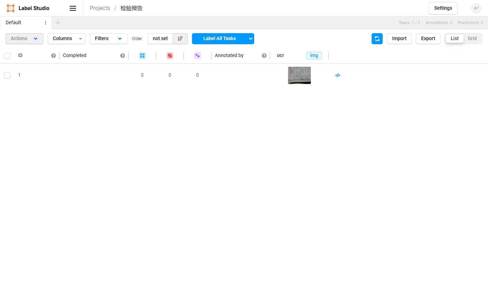Click the Tasks: 1 / 1 counter
Screen dimensions: 488x285
point(409,23)
